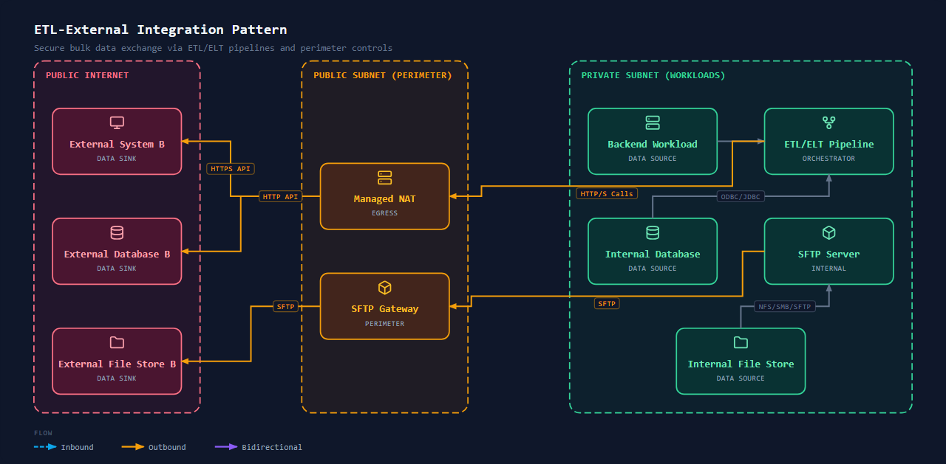Select the Internal Database node

tap(653, 252)
